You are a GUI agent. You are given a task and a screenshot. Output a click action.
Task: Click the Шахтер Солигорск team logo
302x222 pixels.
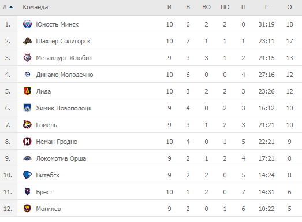(x=27, y=41)
